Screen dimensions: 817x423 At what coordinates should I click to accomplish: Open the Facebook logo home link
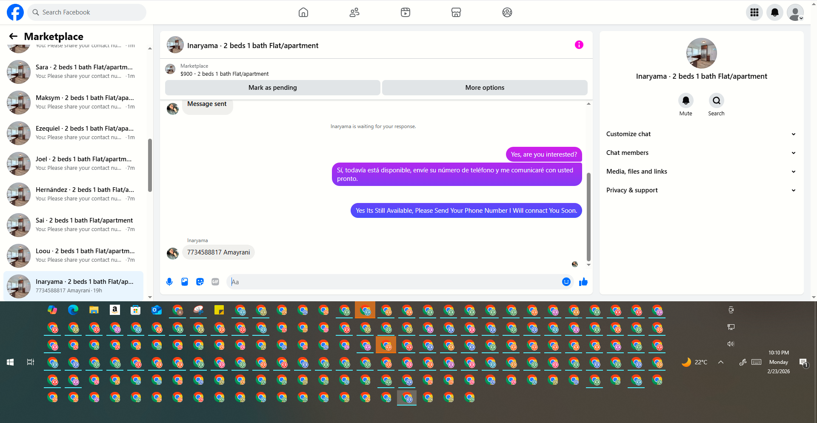pos(15,12)
